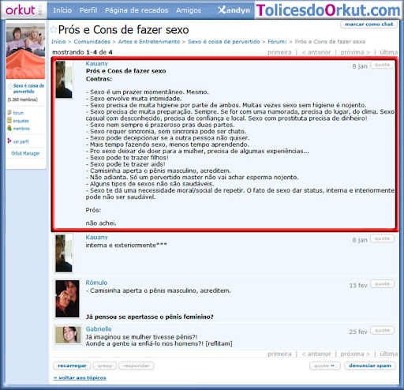The height and width of the screenshot is (390, 404).
Task: Star the topic with the favorite star icon
Action: point(54,29)
